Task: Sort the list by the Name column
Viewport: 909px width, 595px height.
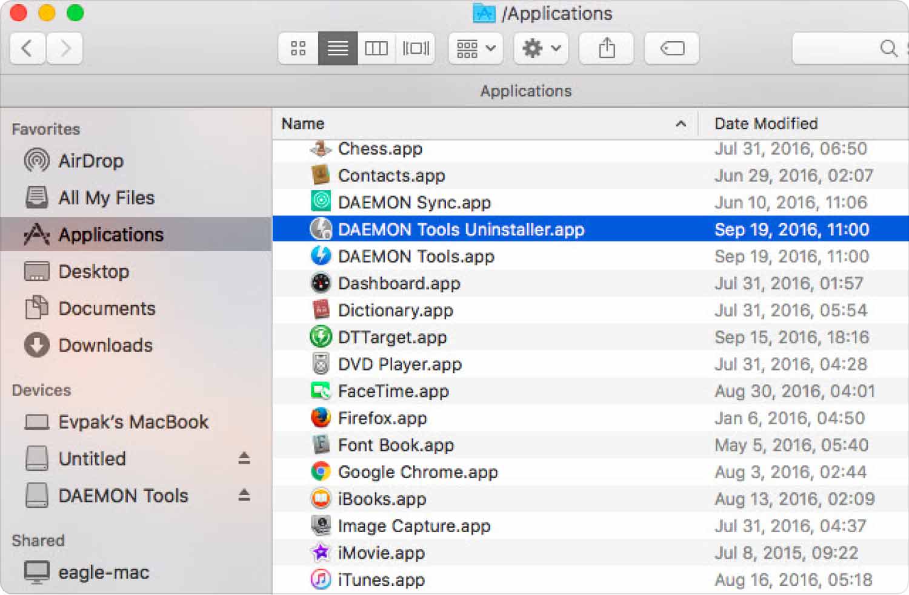Action: 485,123
